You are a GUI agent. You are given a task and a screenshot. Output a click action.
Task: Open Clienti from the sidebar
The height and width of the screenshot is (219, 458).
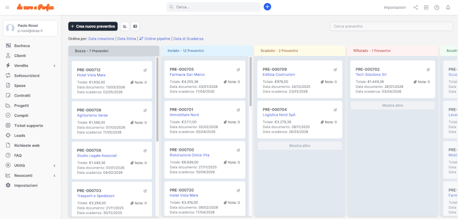coord(20,55)
